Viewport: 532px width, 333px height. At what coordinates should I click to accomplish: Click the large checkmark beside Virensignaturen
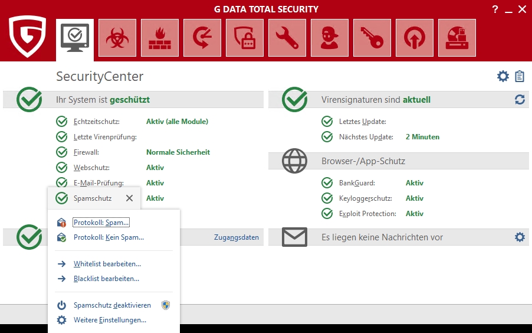pos(294,100)
